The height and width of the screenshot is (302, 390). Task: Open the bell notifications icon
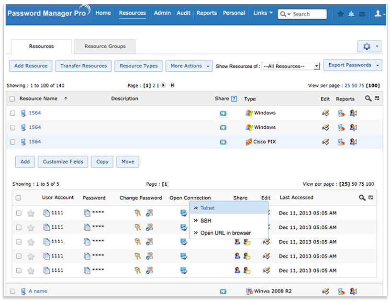[x=351, y=14]
